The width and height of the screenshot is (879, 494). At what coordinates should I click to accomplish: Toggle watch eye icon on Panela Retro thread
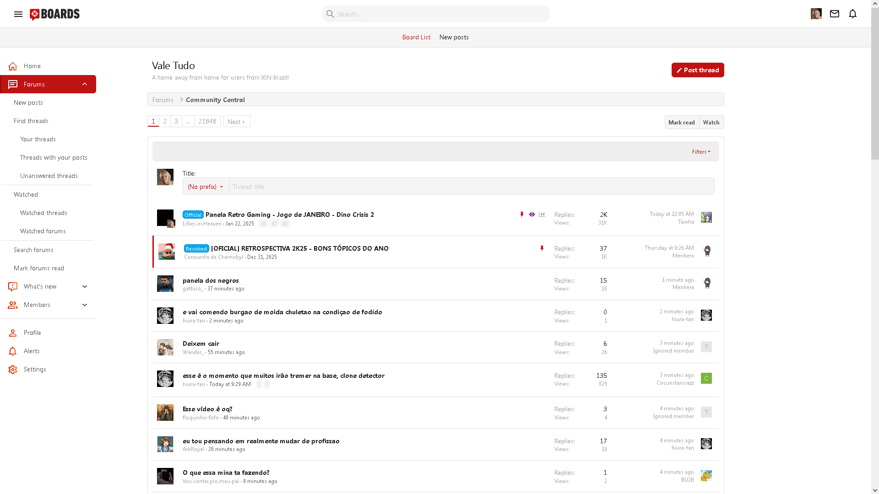tap(532, 215)
